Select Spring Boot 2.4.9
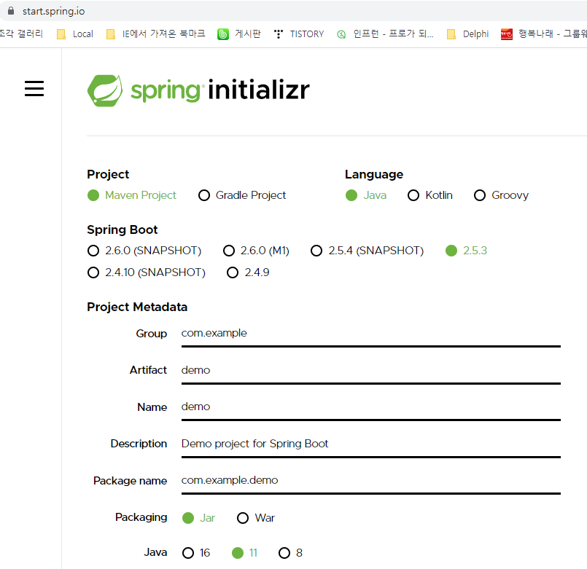 tap(248, 272)
